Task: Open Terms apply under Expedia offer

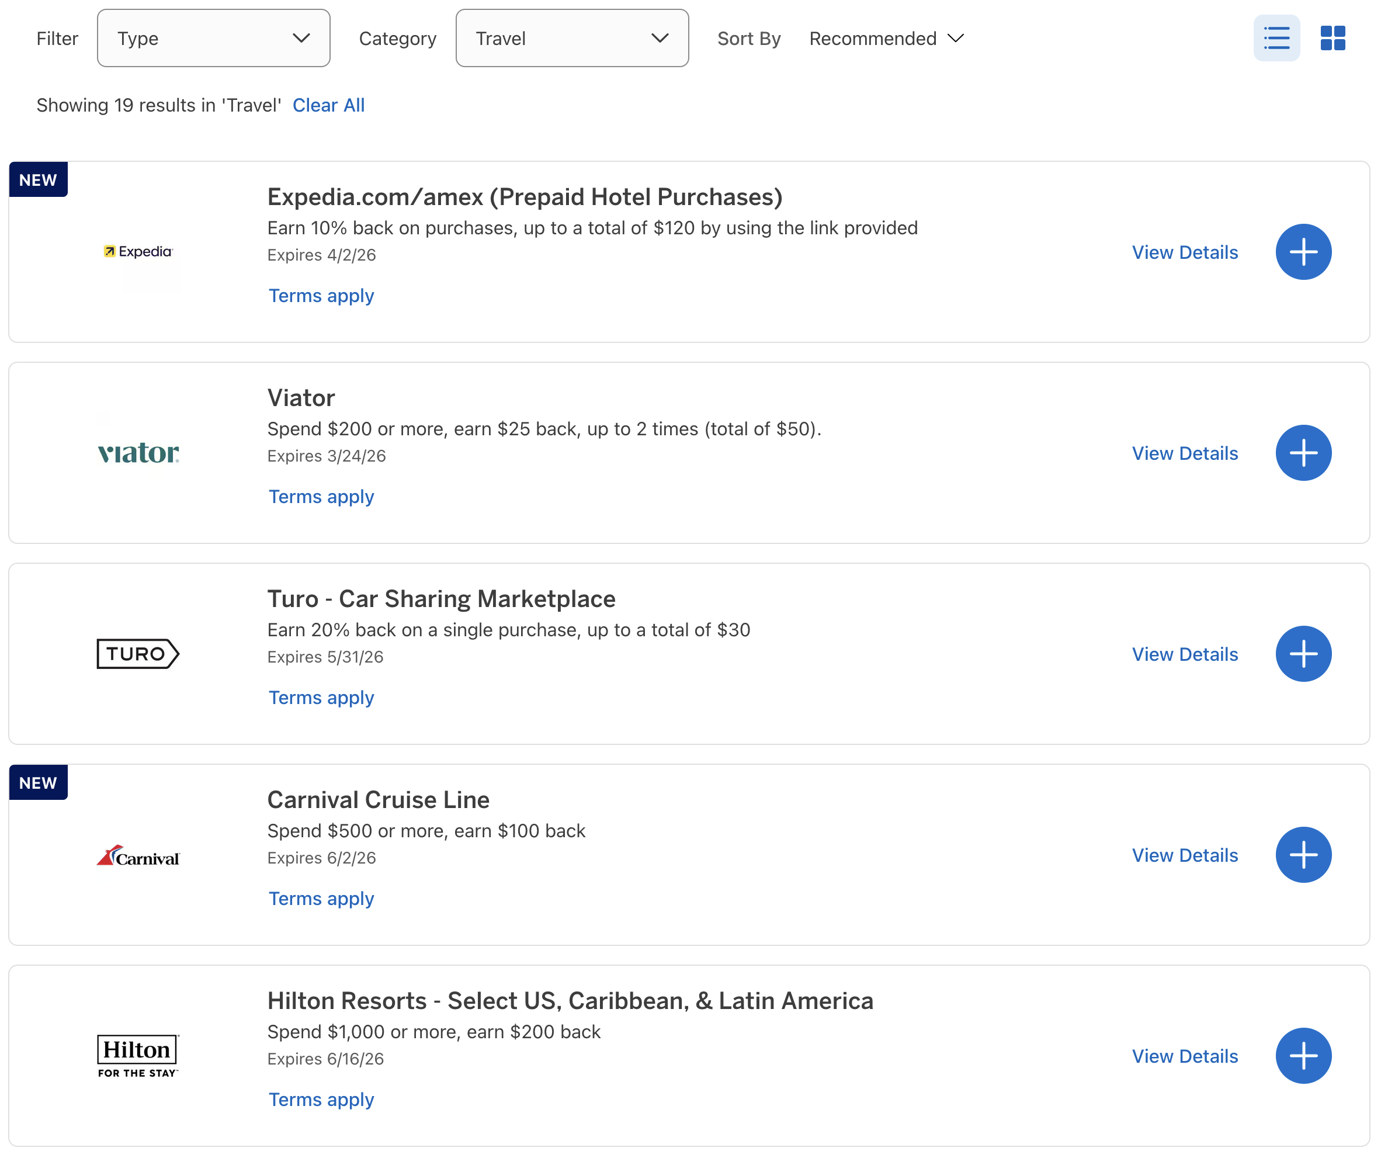Action: coord(320,295)
